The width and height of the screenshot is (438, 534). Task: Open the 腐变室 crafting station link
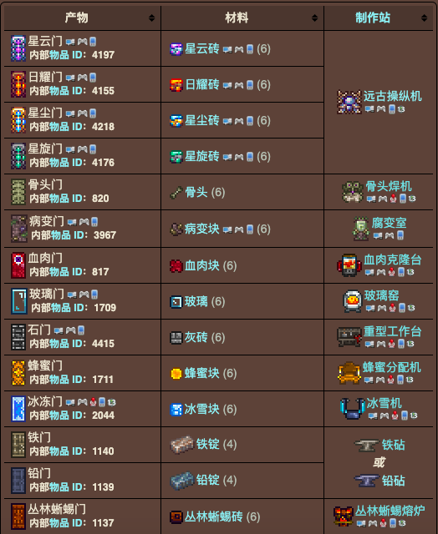click(x=390, y=223)
